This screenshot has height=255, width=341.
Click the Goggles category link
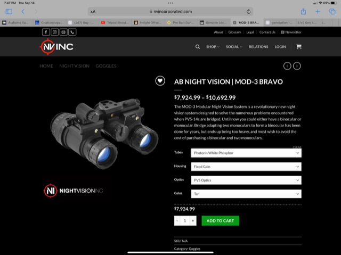point(194,249)
